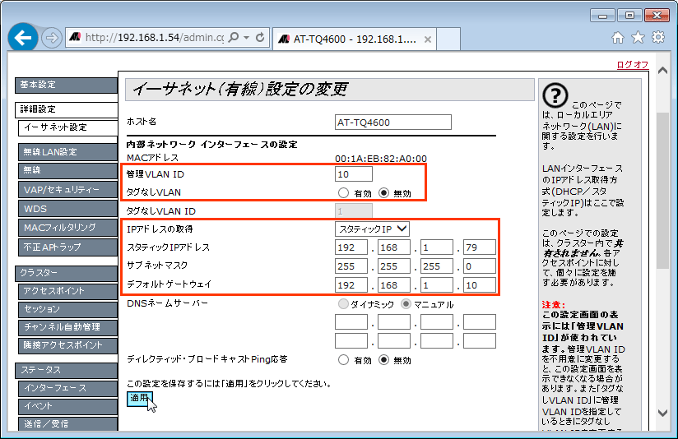Click the third octet of デフォルトゲートウェイ
The image size is (678, 439).
click(437, 285)
